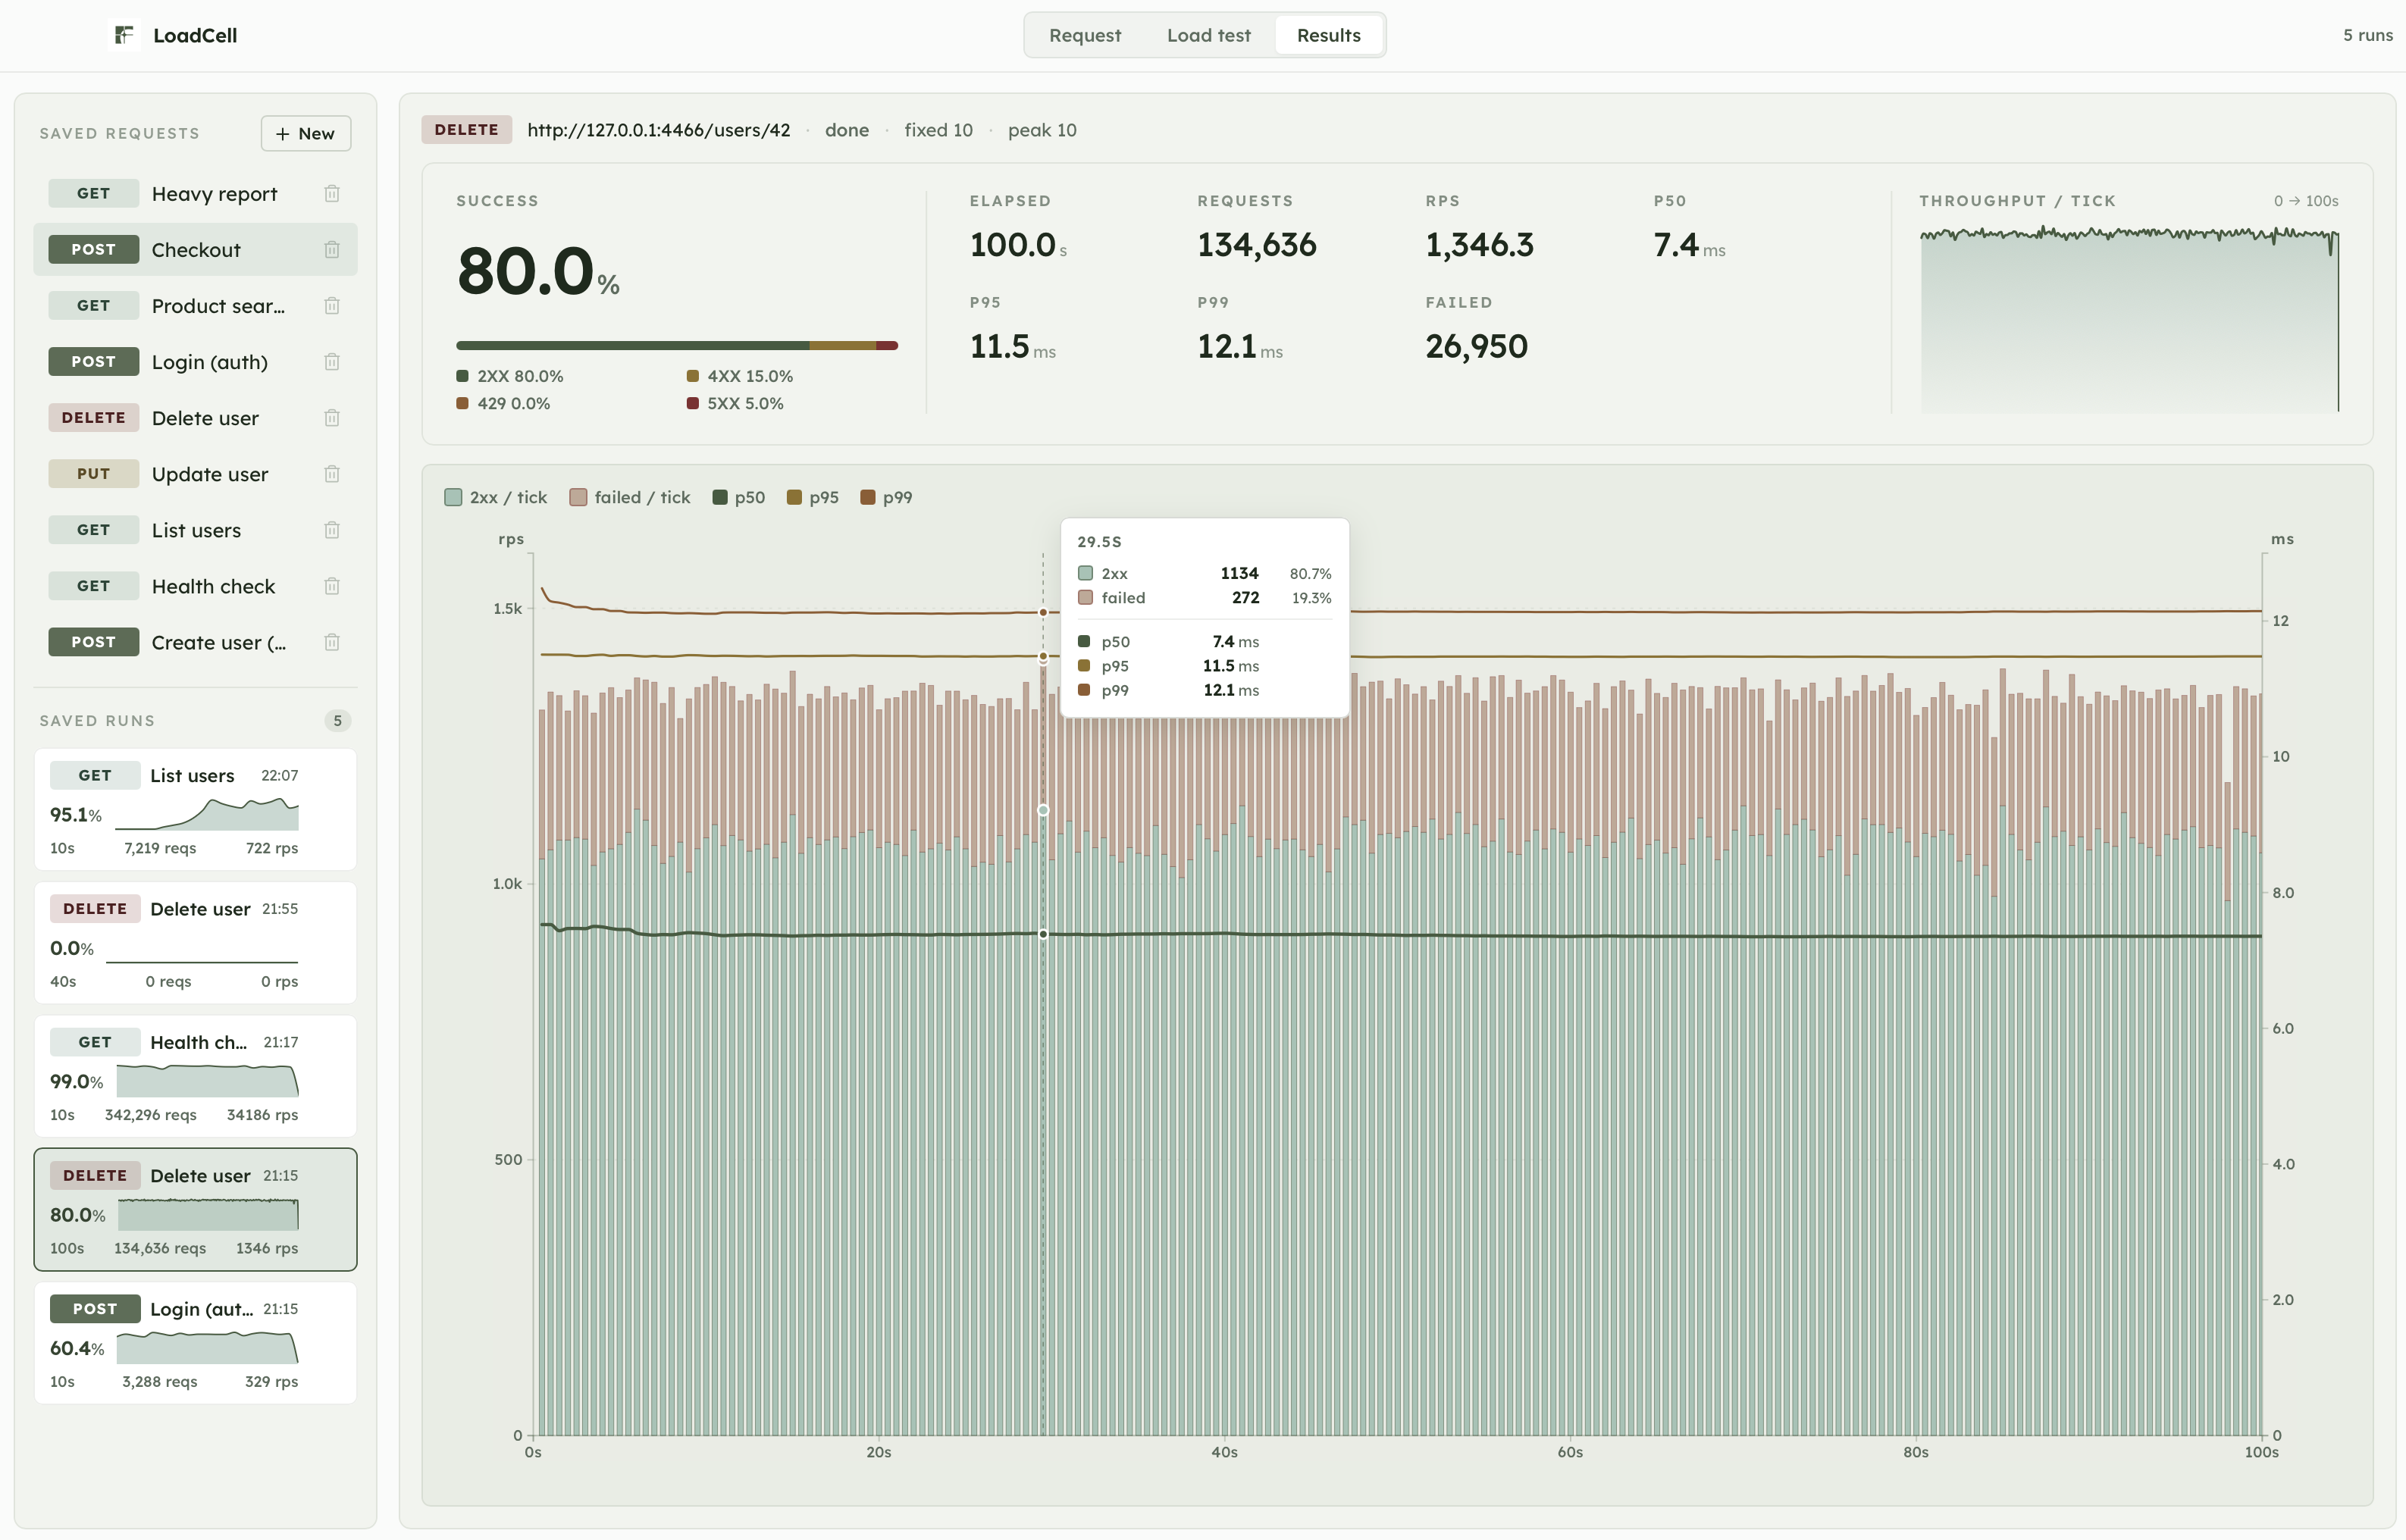Click the 5 runs counter
Viewport: 2406px width, 1540px height.
(x=2368, y=35)
